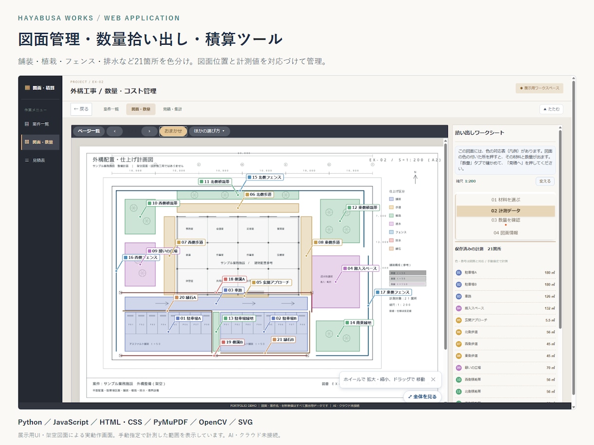Screen dimensions: 594x445
Task: Click the 180 ㎡ value for 駐車場A
Action: coord(550,273)
